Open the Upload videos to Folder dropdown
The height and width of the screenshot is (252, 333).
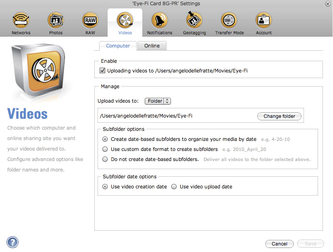pos(158,101)
